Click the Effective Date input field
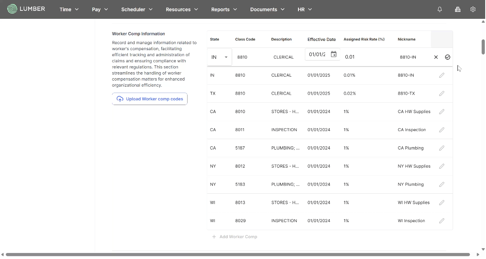Image resolution: width=486 pixels, height=259 pixels. (x=317, y=55)
